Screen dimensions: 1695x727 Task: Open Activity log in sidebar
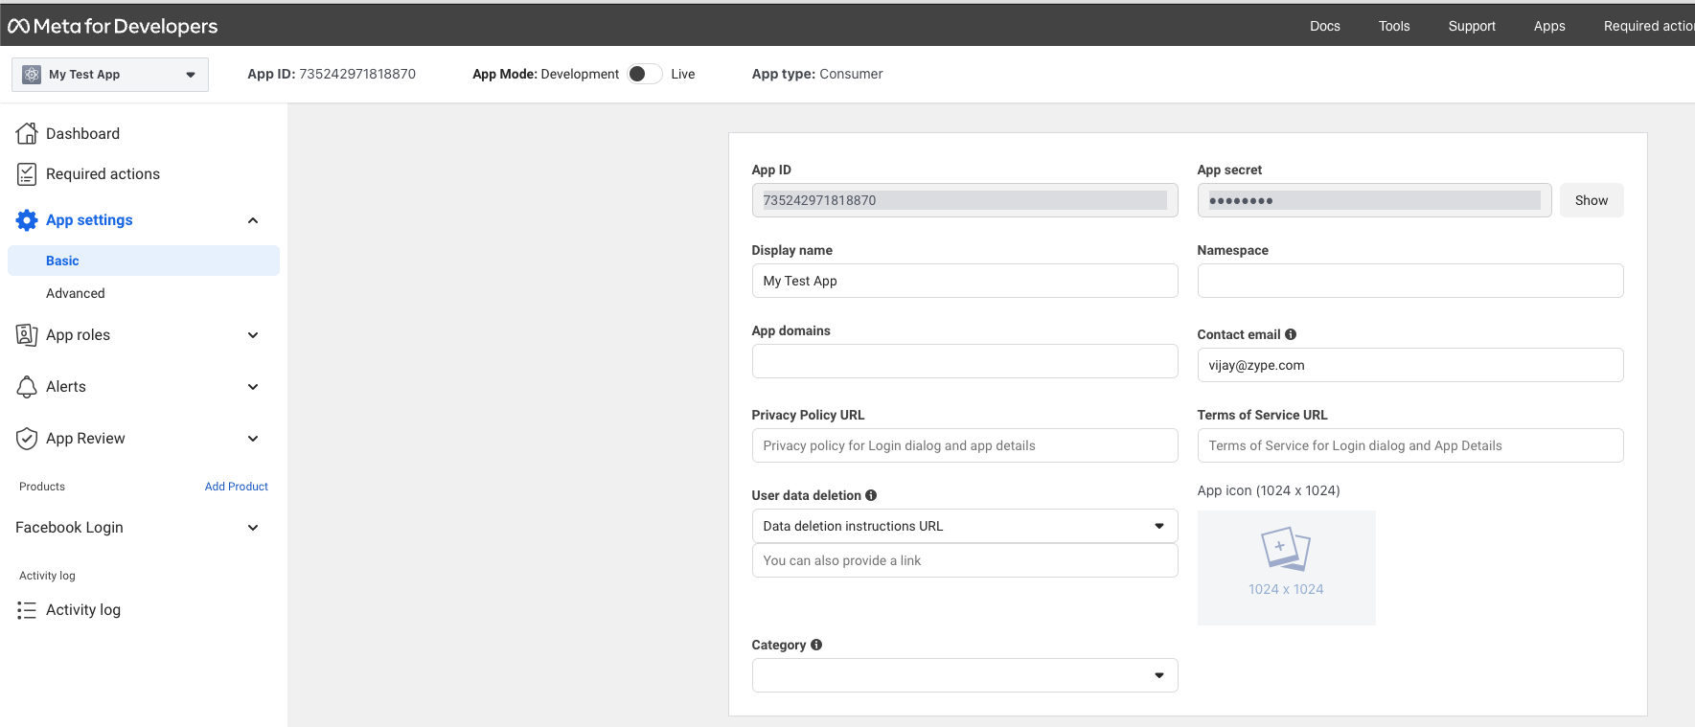tap(83, 610)
